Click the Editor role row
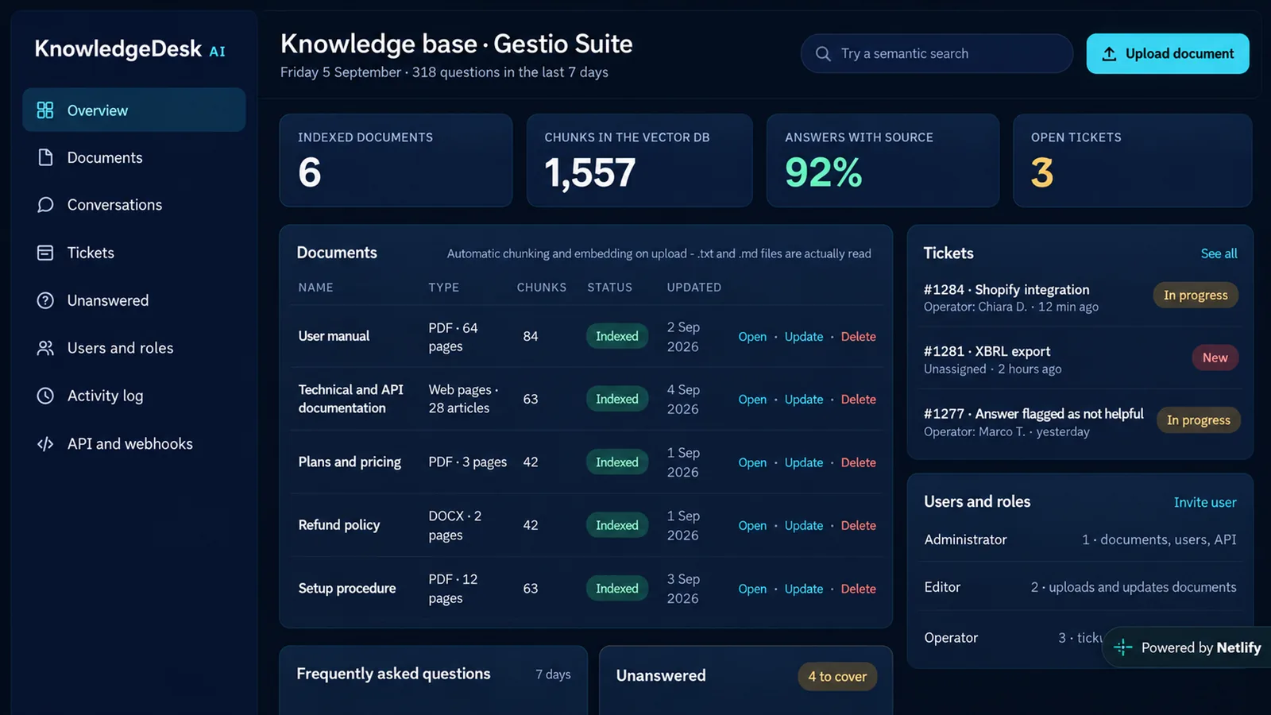This screenshot has width=1271, height=715. point(1080,587)
